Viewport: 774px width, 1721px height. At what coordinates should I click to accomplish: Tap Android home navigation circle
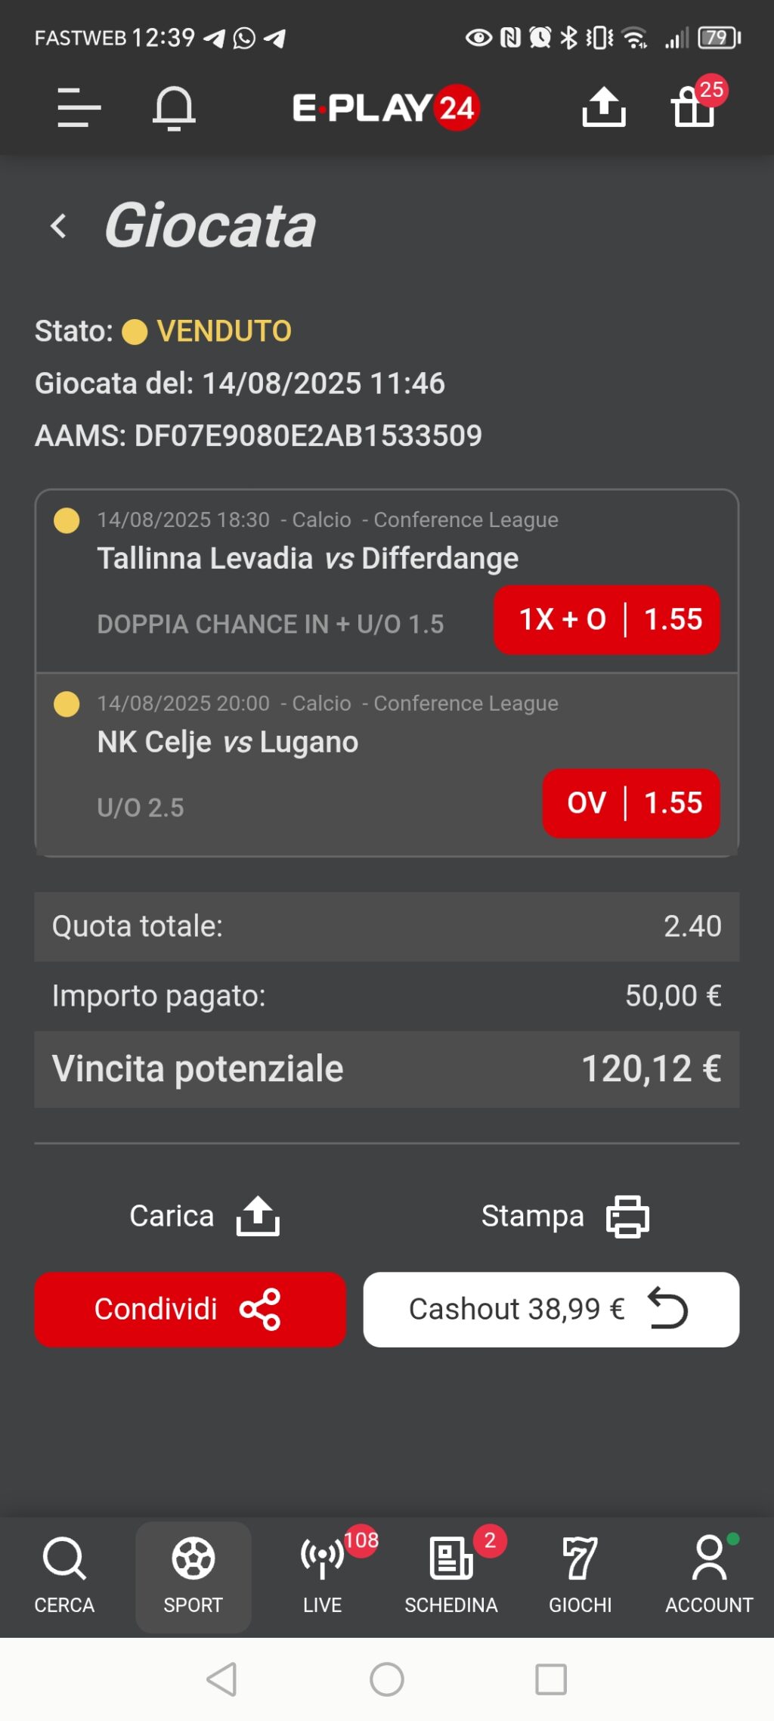(x=387, y=1679)
